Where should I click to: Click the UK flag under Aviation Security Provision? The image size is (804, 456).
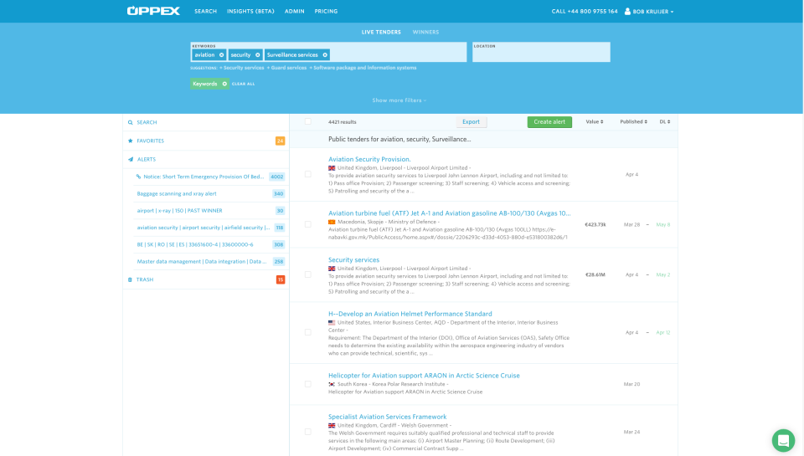[x=332, y=168]
